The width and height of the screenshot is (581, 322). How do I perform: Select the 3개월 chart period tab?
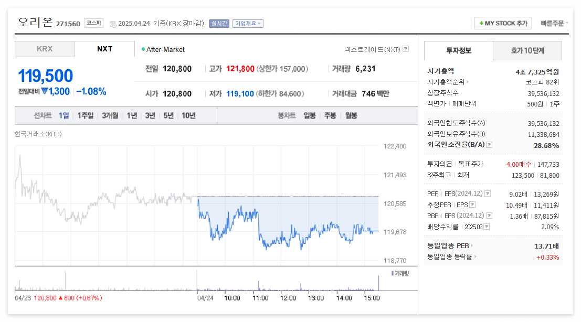click(109, 115)
